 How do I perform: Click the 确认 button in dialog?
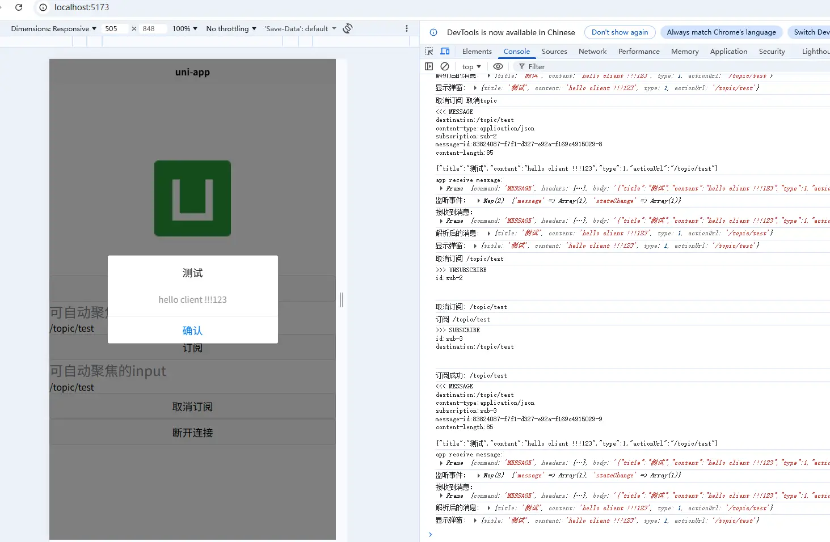click(x=192, y=331)
